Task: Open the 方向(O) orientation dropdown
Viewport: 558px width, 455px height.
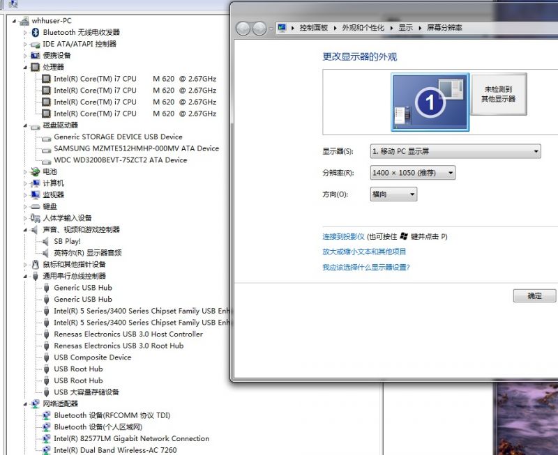Action: 393,194
